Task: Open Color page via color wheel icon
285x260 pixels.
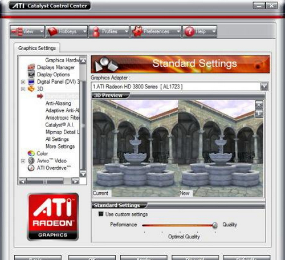Action: pyautogui.click(x=31, y=153)
